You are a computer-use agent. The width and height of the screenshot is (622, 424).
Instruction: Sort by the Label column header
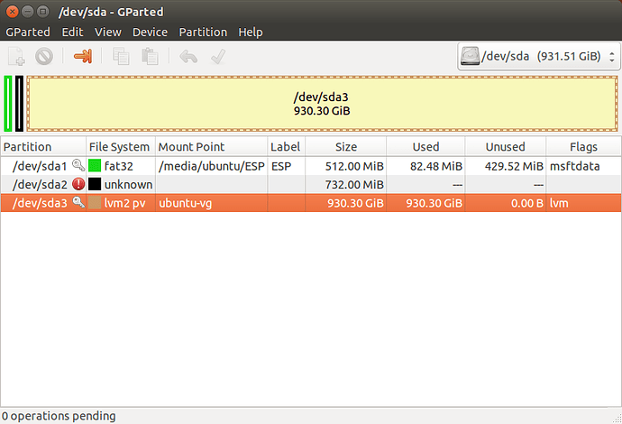287,147
